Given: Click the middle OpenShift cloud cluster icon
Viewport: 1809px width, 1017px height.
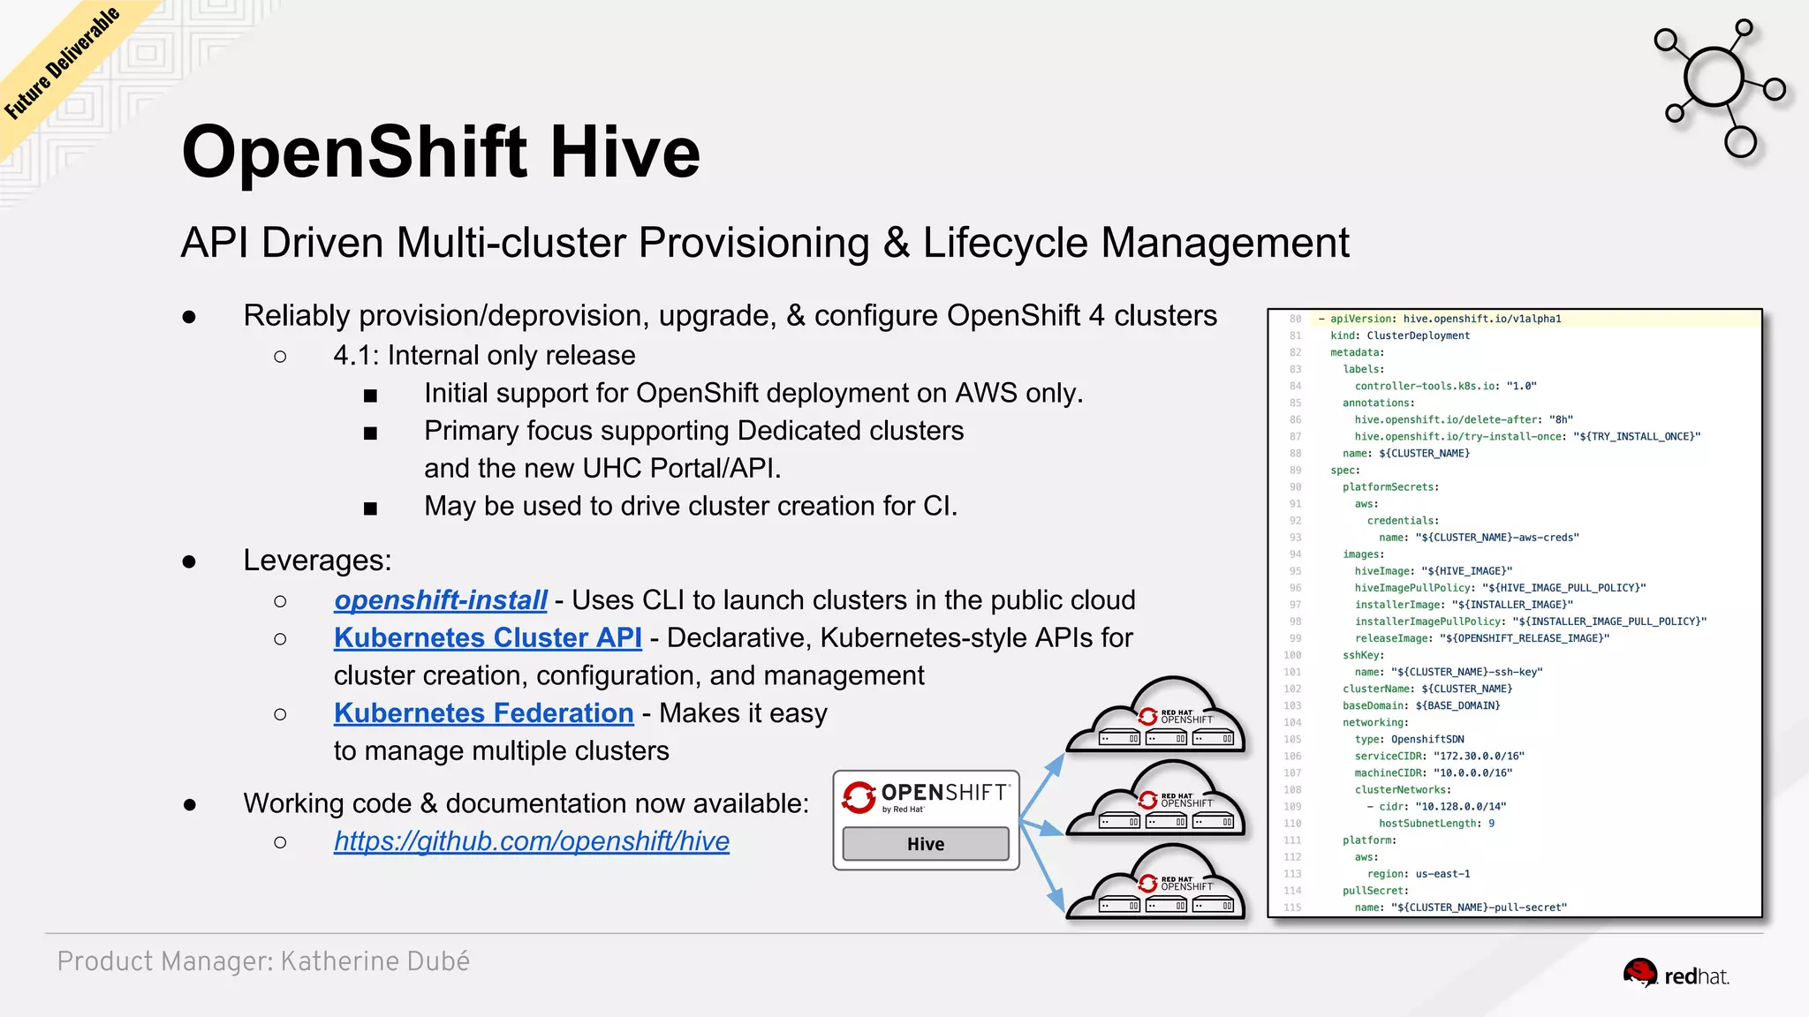Looking at the screenshot, I should pyautogui.click(x=1155, y=798).
